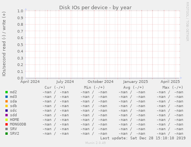The height and width of the screenshot is (147, 191).
Task: Select the md3 legend label
Action: point(13,97)
